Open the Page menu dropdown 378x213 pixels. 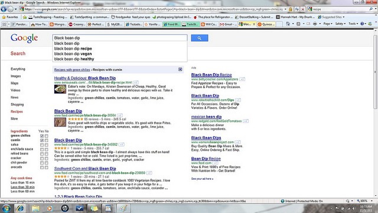click(328, 24)
